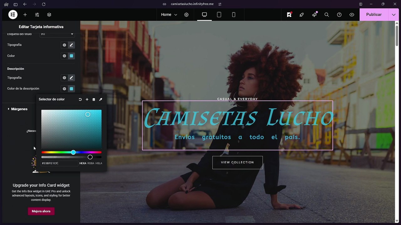This screenshot has width=401, height=225.
Task: Publish the page with Publicar
Action: pyautogui.click(x=374, y=15)
